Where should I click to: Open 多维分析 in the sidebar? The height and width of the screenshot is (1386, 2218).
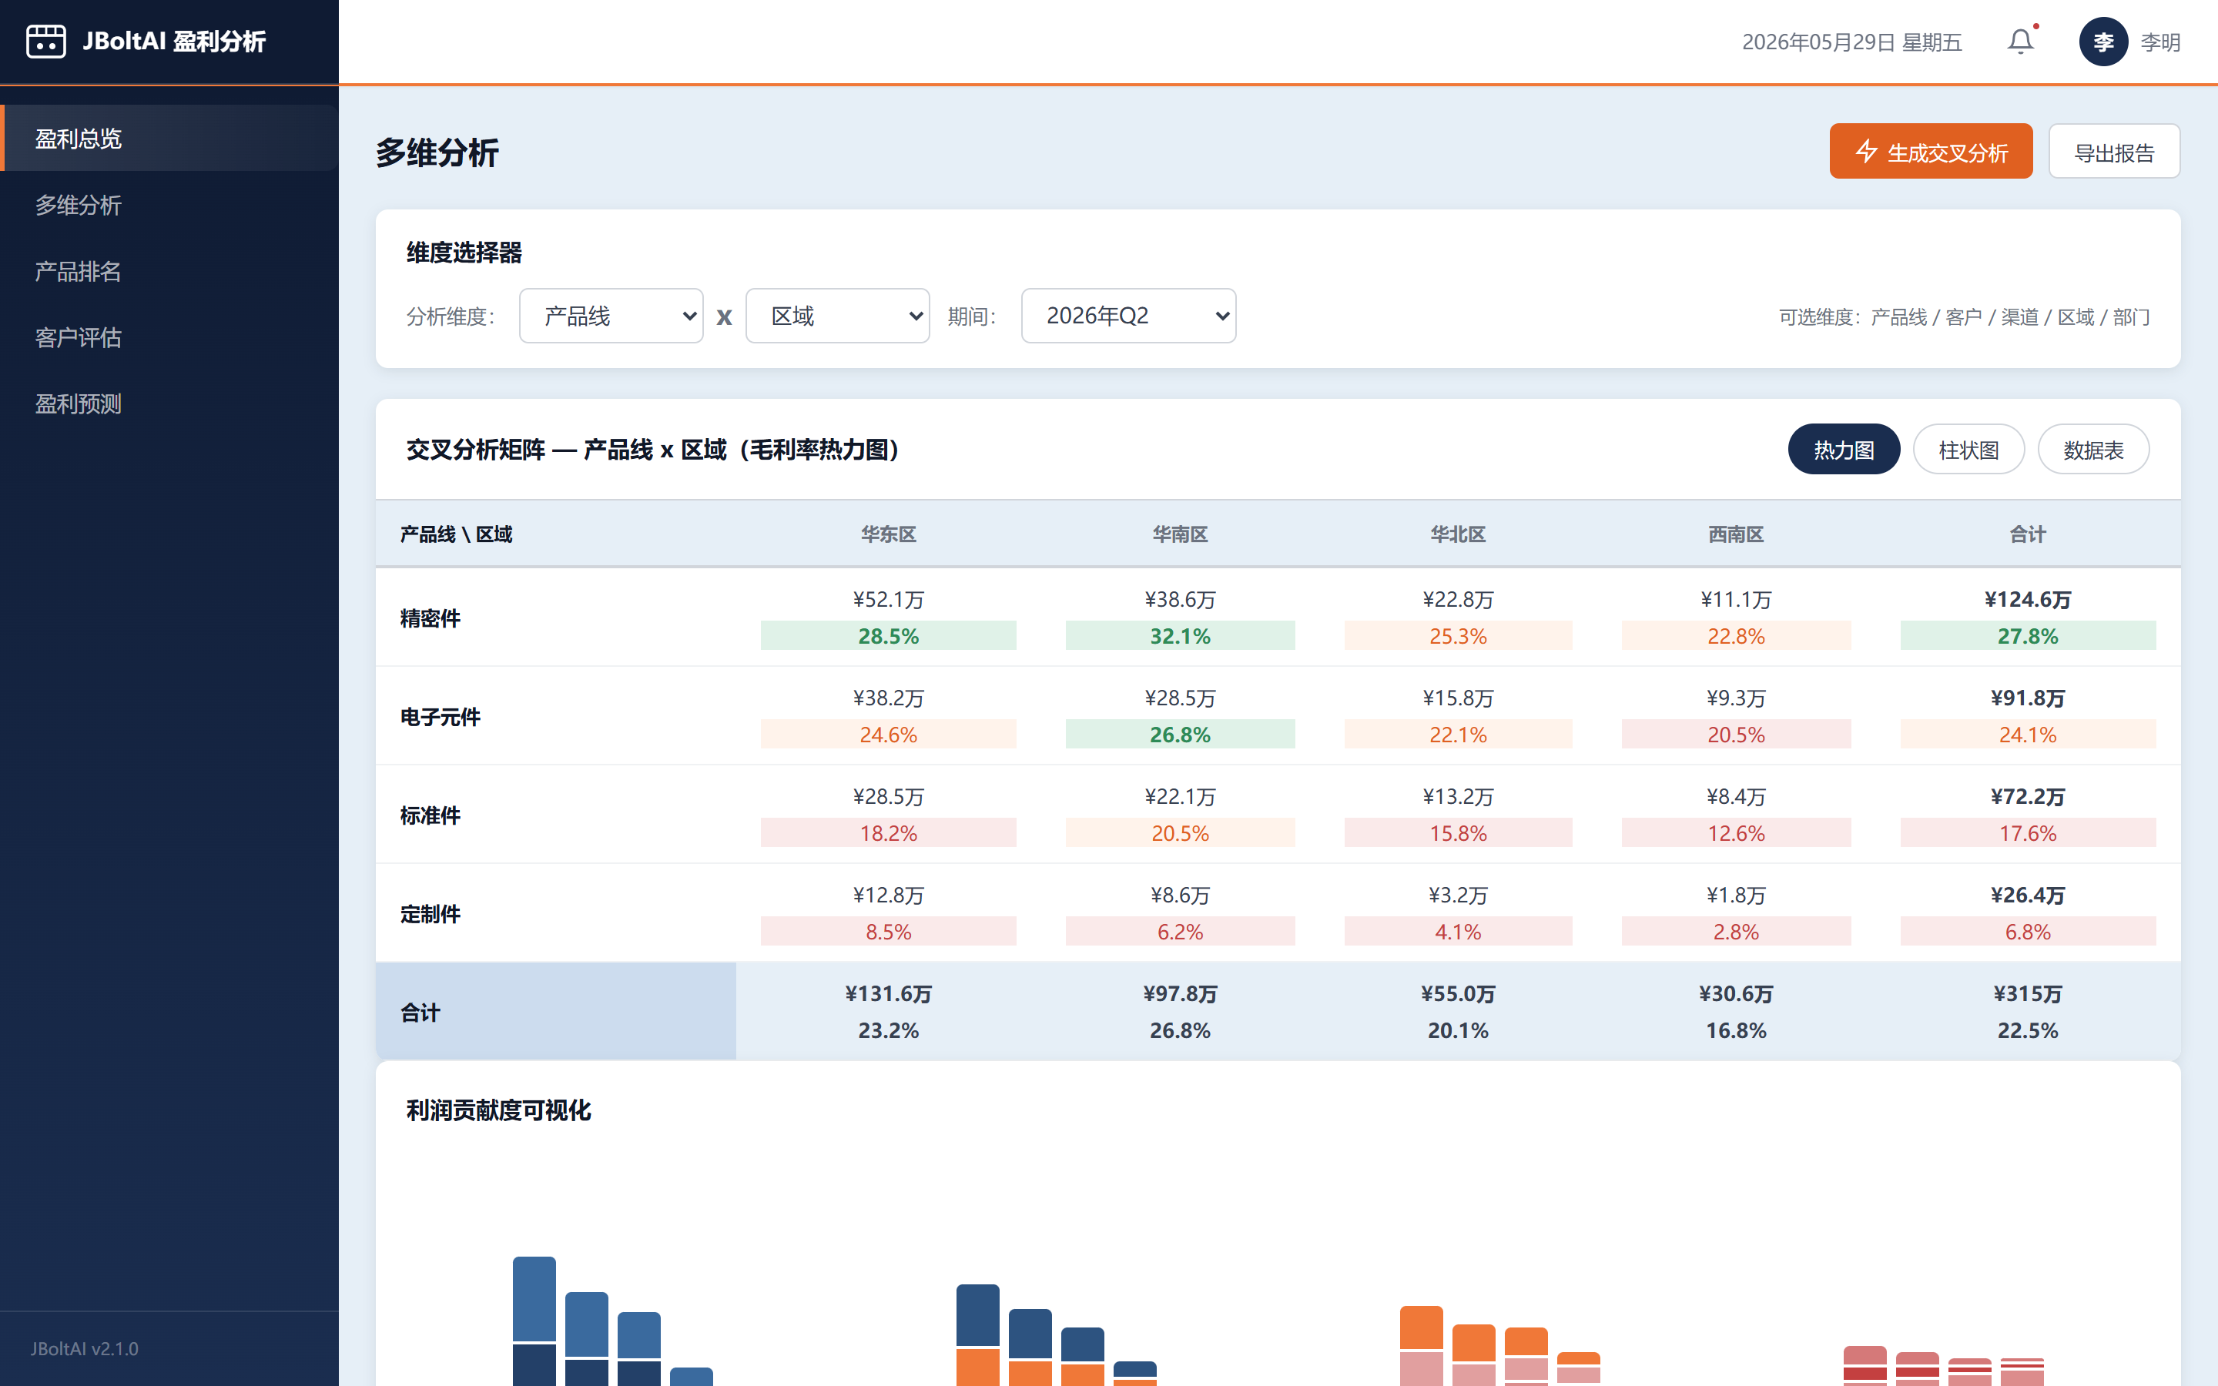coord(169,204)
